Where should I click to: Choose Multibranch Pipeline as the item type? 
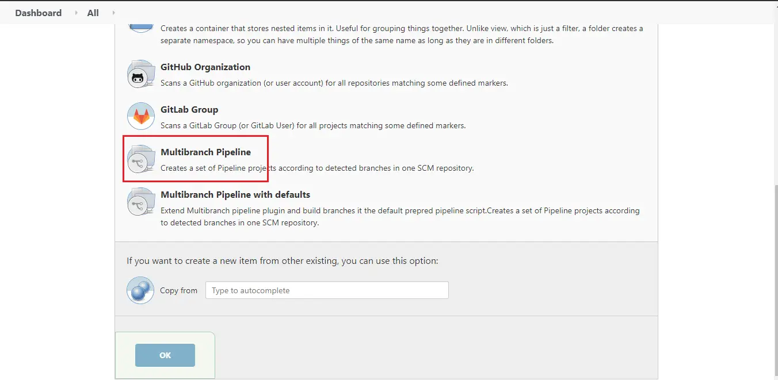(207, 152)
